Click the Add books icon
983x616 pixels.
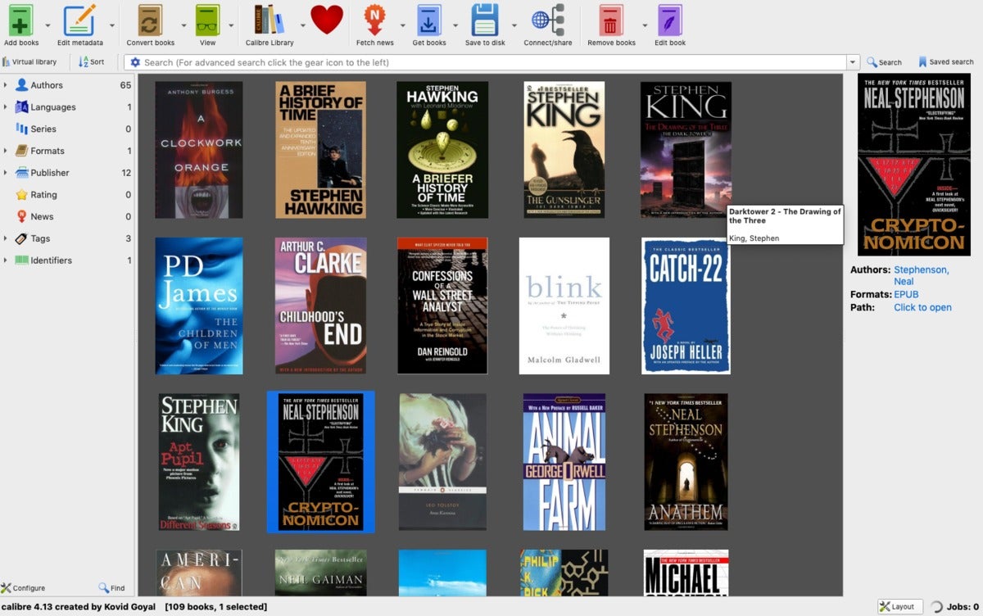click(x=20, y=19)
